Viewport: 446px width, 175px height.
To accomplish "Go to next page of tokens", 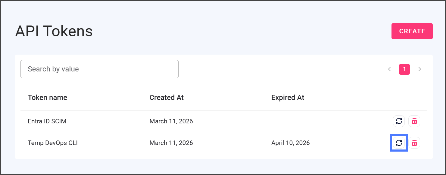I will pos(419,69).
